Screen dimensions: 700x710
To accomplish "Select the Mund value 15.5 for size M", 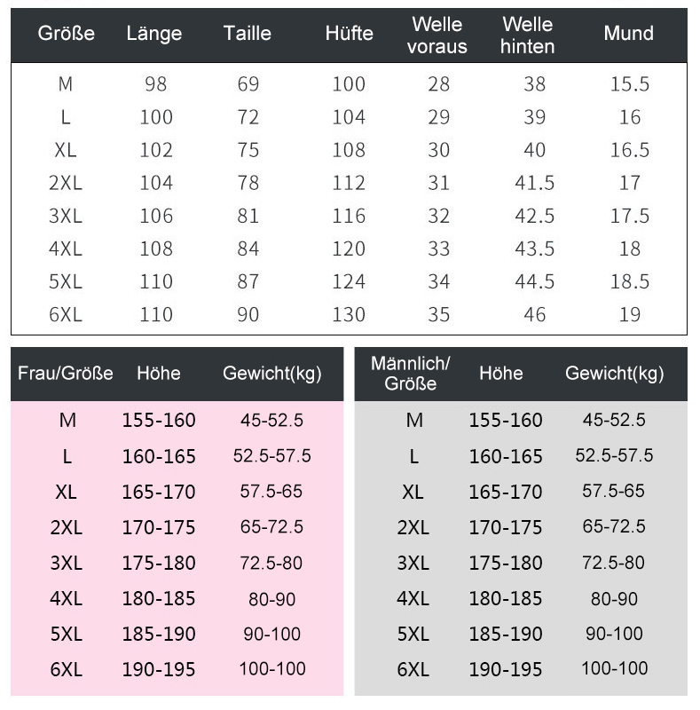I will pos(630,84).
